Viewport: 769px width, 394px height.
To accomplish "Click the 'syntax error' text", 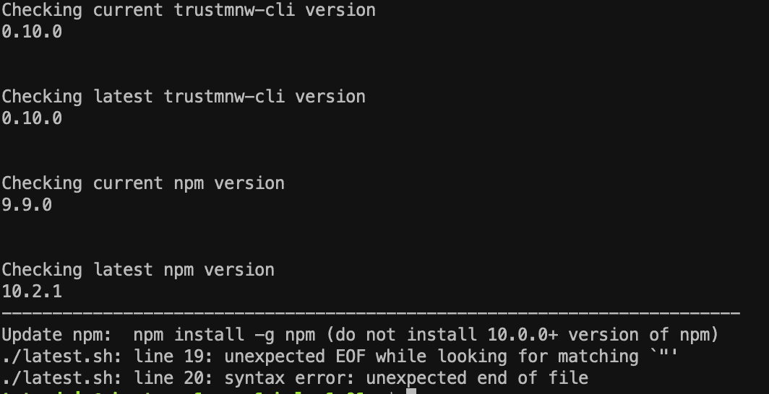I will 285,378.
